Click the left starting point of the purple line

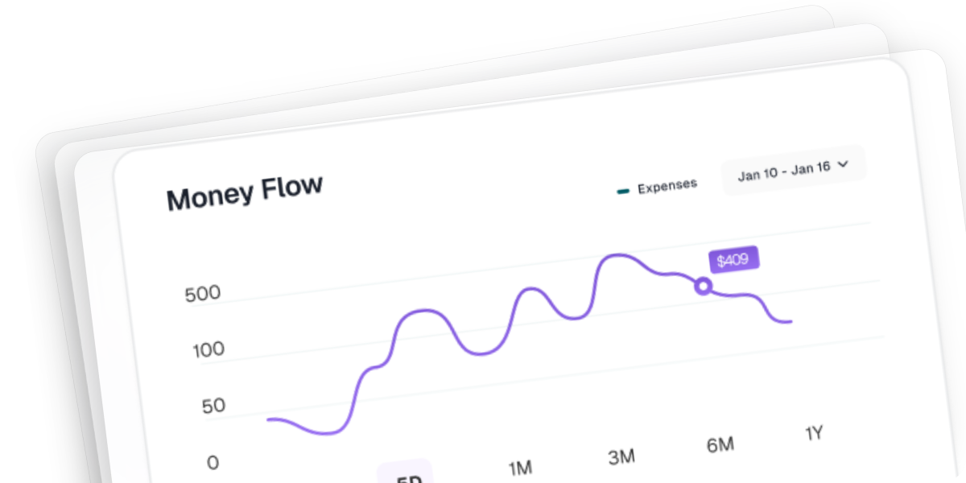(x=269, y=419)
